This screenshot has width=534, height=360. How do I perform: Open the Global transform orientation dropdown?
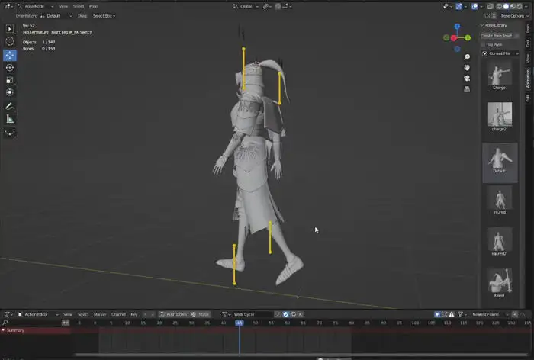tap(246, 6)
